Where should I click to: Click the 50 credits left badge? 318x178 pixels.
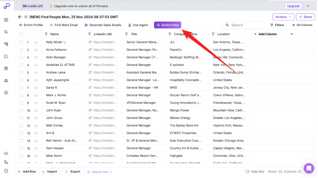point(33,6)
